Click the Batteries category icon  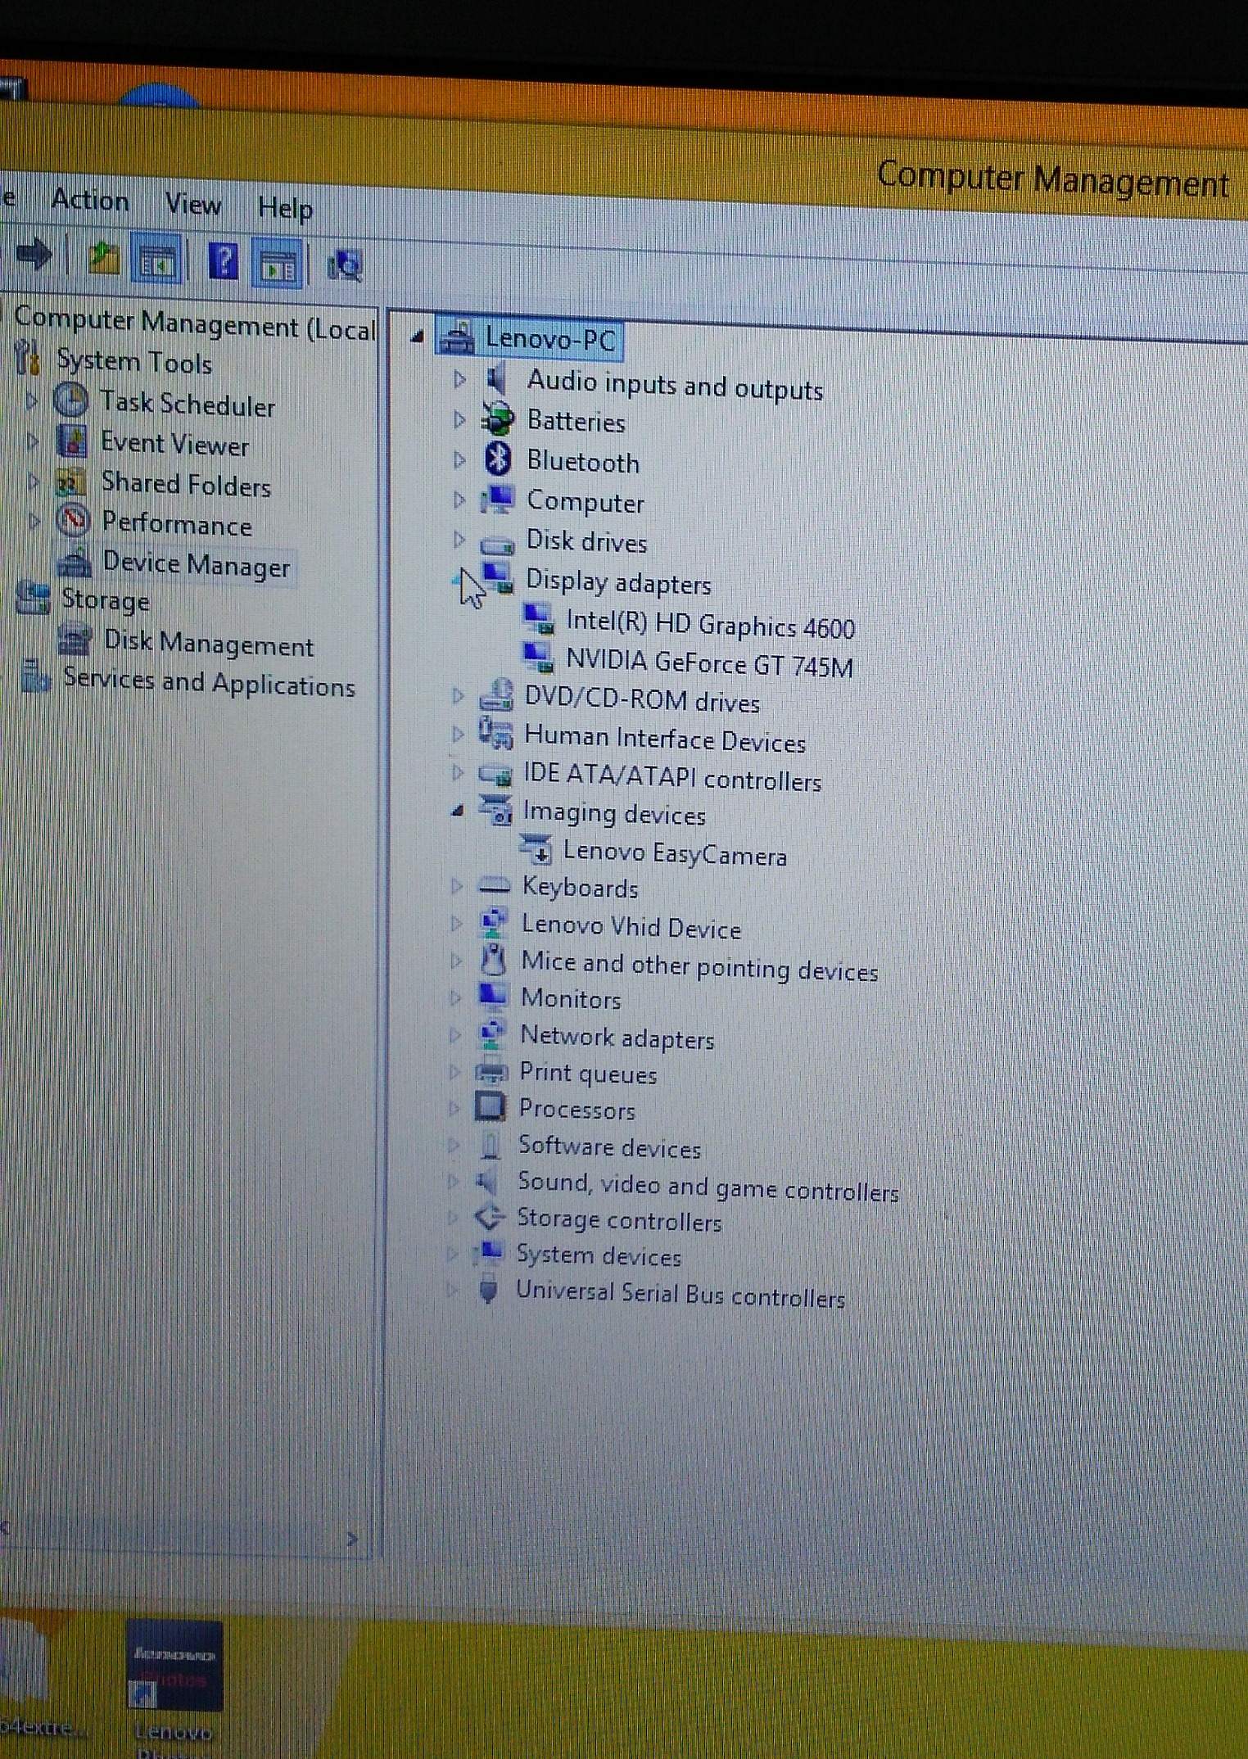pyautogui.click(x=497, y=420)
